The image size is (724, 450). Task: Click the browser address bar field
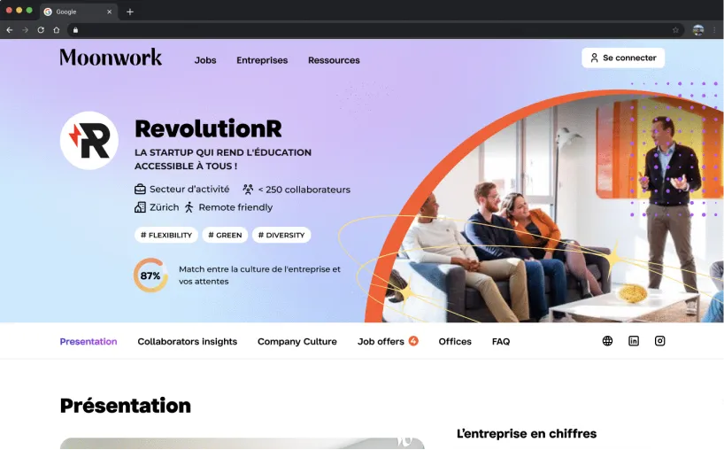(x=375, y=30)
